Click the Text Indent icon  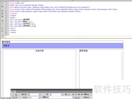[82, 94]
